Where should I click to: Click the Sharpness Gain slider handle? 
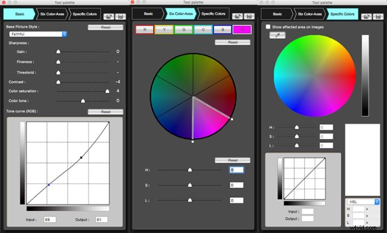[x=58, y=52]
